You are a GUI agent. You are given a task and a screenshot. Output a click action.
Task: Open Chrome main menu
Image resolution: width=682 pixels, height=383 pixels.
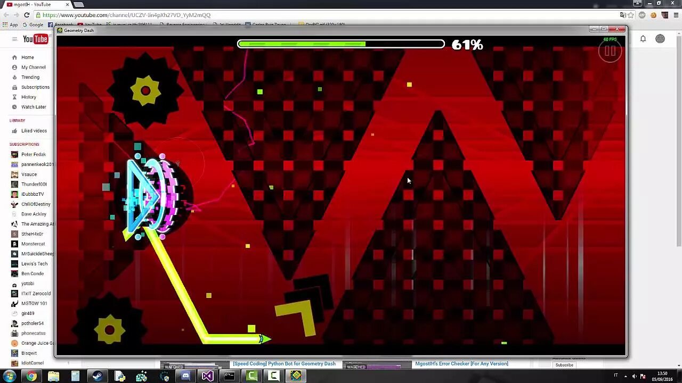[677, 15]
